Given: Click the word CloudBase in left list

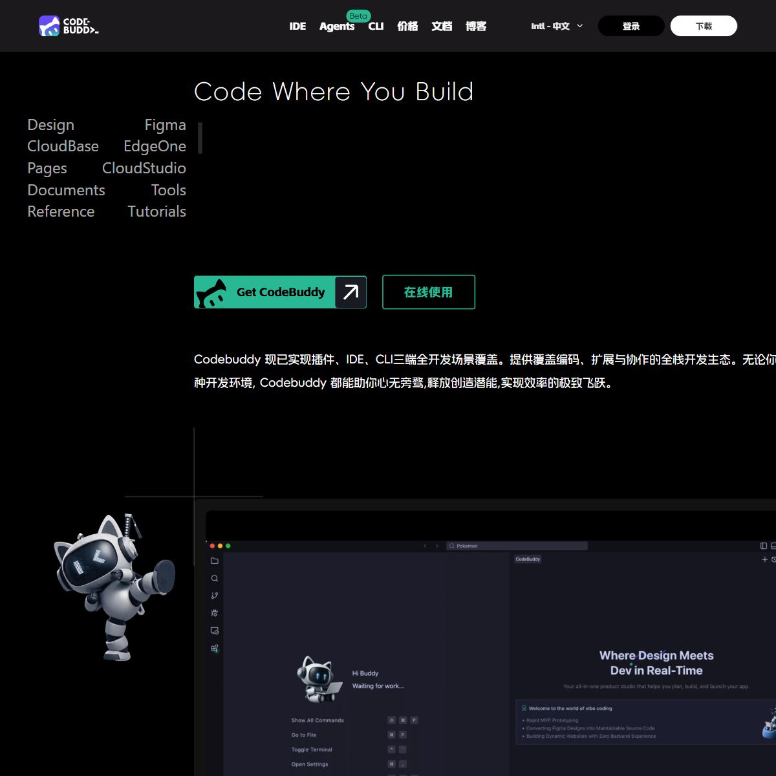Looking at the screenshot, I should (63, 146).
